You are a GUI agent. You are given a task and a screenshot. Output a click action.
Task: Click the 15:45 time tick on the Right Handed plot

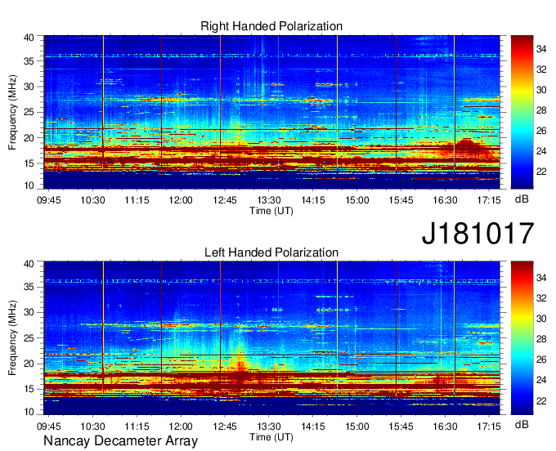[401, 200]
